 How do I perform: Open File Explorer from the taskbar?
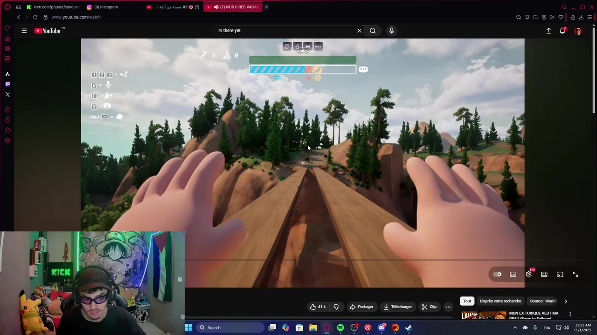pyautogui.click(x=313, y=328)
